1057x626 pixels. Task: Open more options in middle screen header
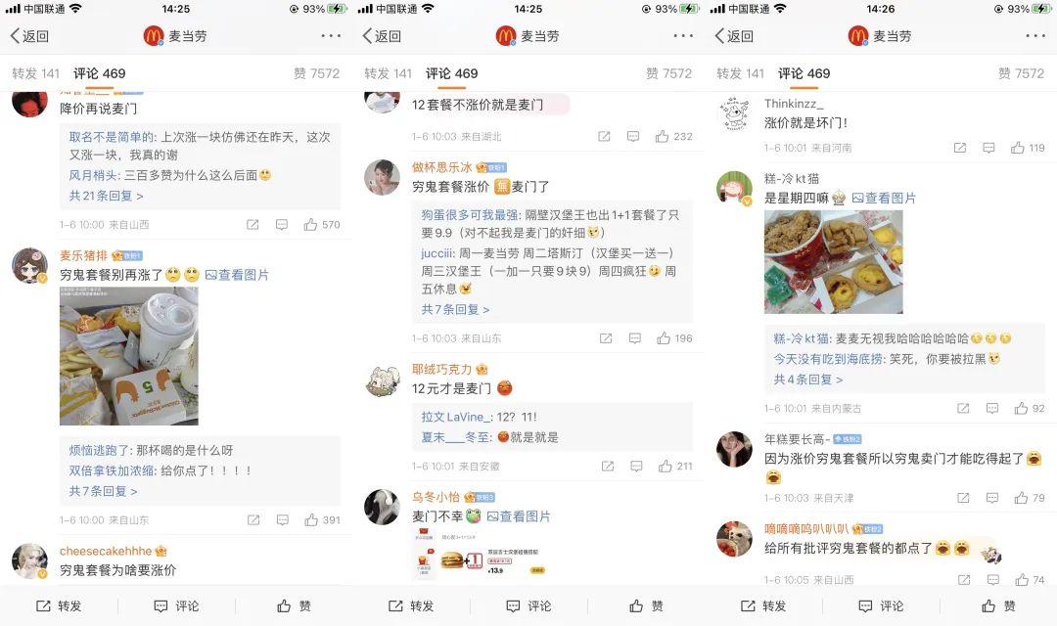tap(683, 36)
